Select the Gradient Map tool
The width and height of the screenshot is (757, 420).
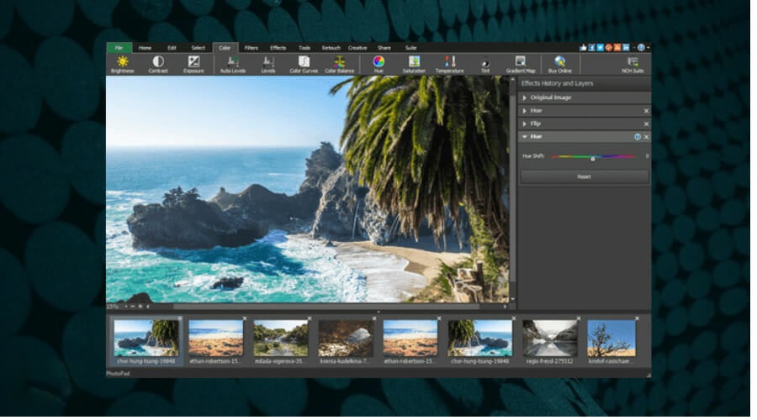521,64
